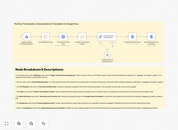Click the final paragraph about Append Summary
178x130 pixels.
click(x=87, y=108)
